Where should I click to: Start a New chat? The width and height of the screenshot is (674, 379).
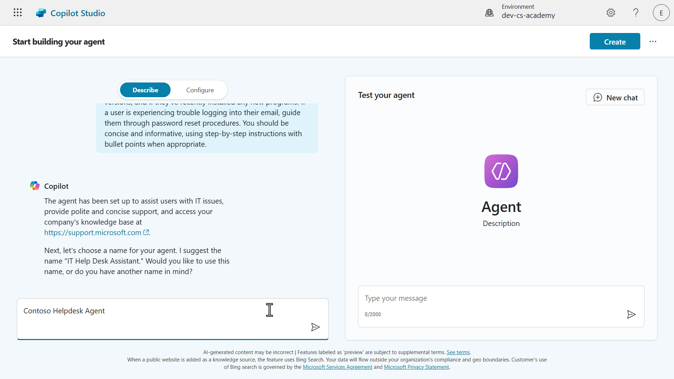click(x=615, y=98)
